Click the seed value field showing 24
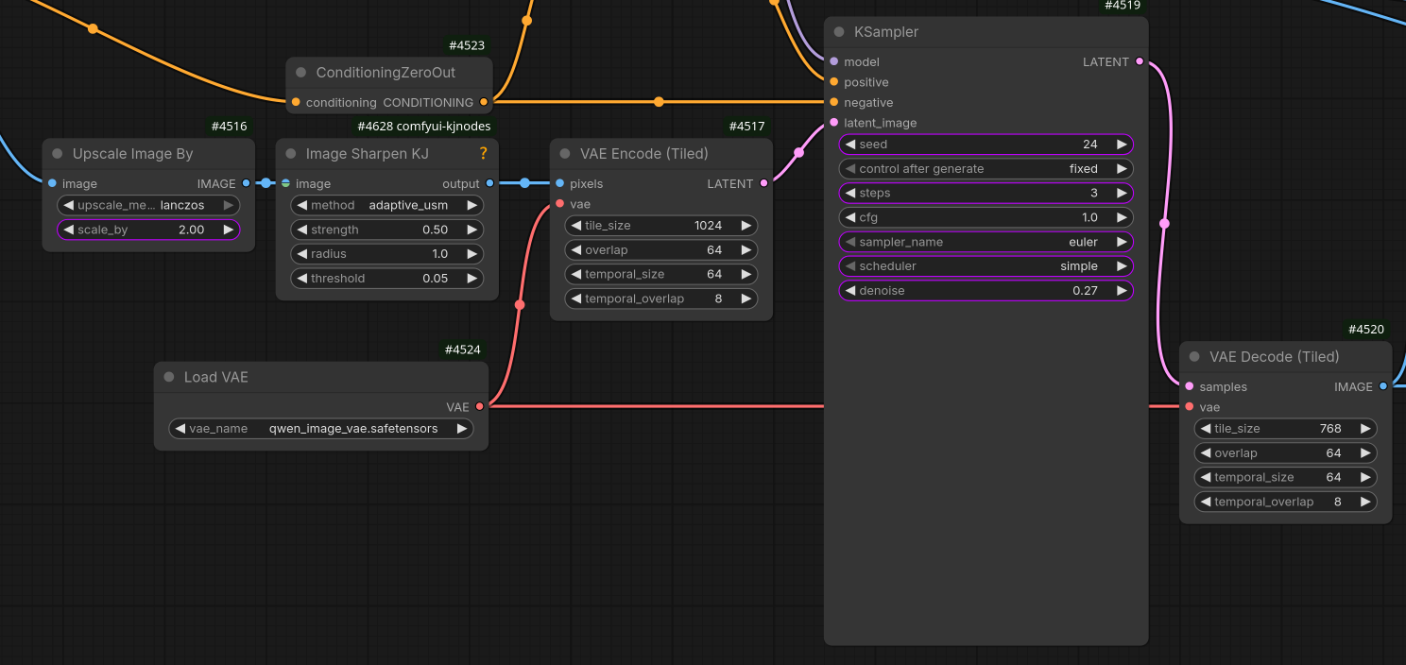The image size is (1406, 665). 986,145
